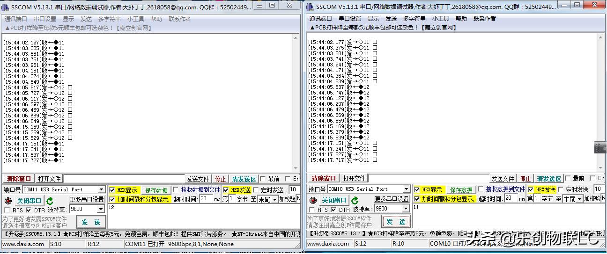
Task: Click the green refresh ports icon in COM10 window
Action: 355,201
